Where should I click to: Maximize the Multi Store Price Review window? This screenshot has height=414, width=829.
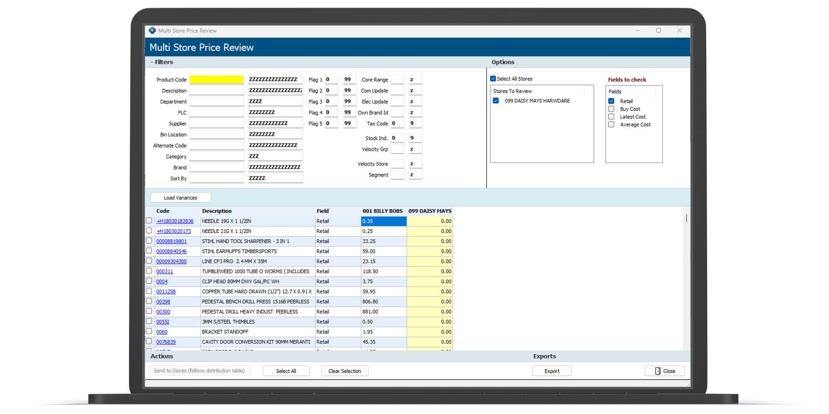click(x=658, y=31)
